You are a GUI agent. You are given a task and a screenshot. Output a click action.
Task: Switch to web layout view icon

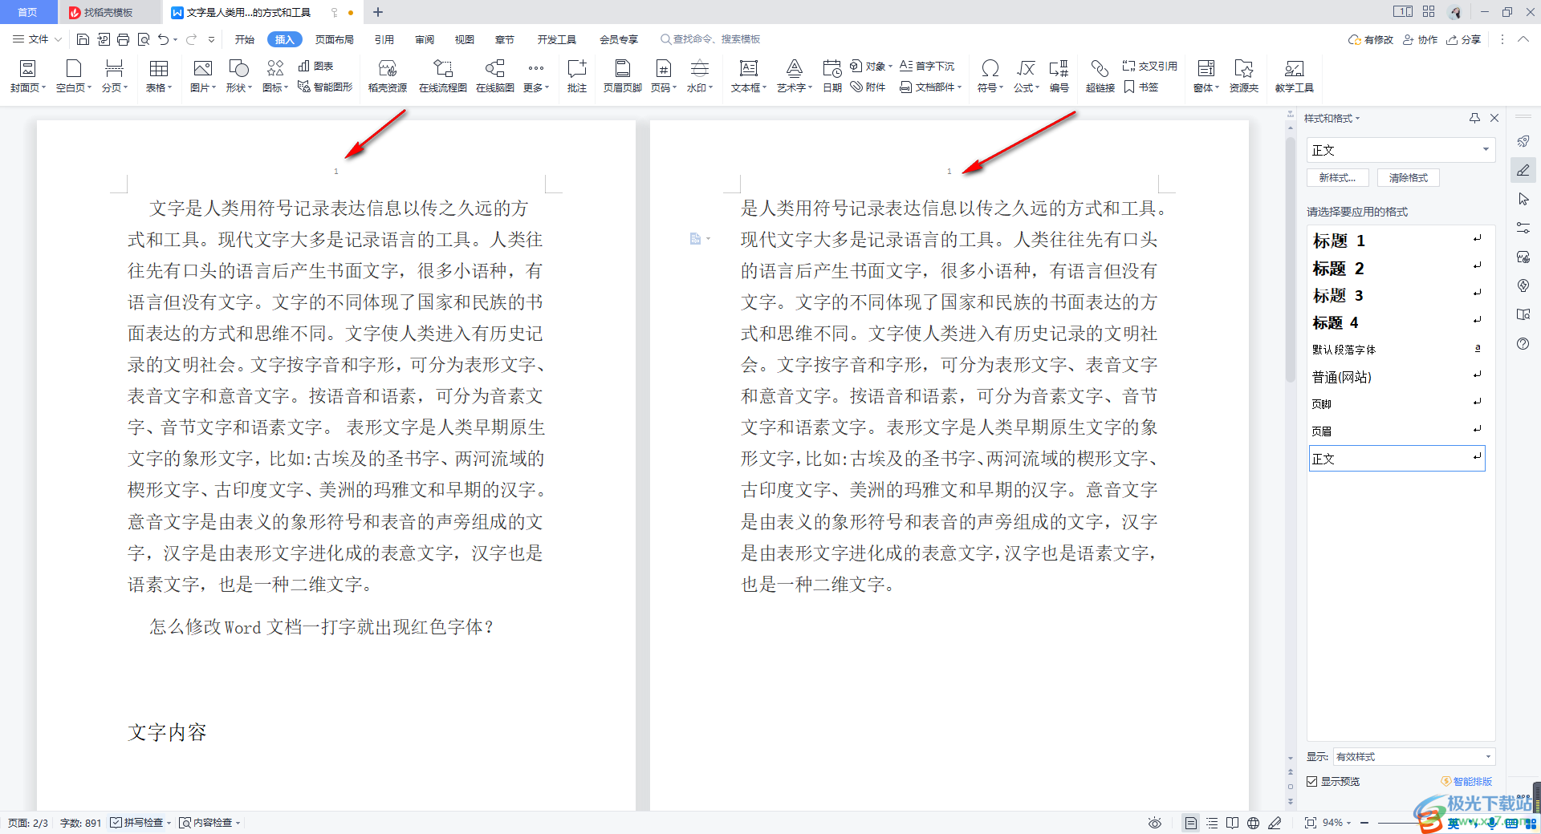tap(1254, 823)
